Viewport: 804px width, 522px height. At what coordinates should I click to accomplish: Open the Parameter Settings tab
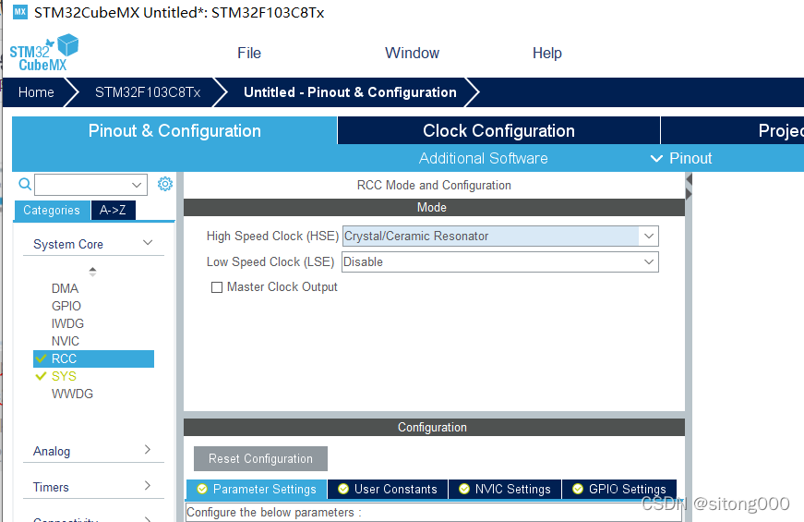click(x=257, y=489)
